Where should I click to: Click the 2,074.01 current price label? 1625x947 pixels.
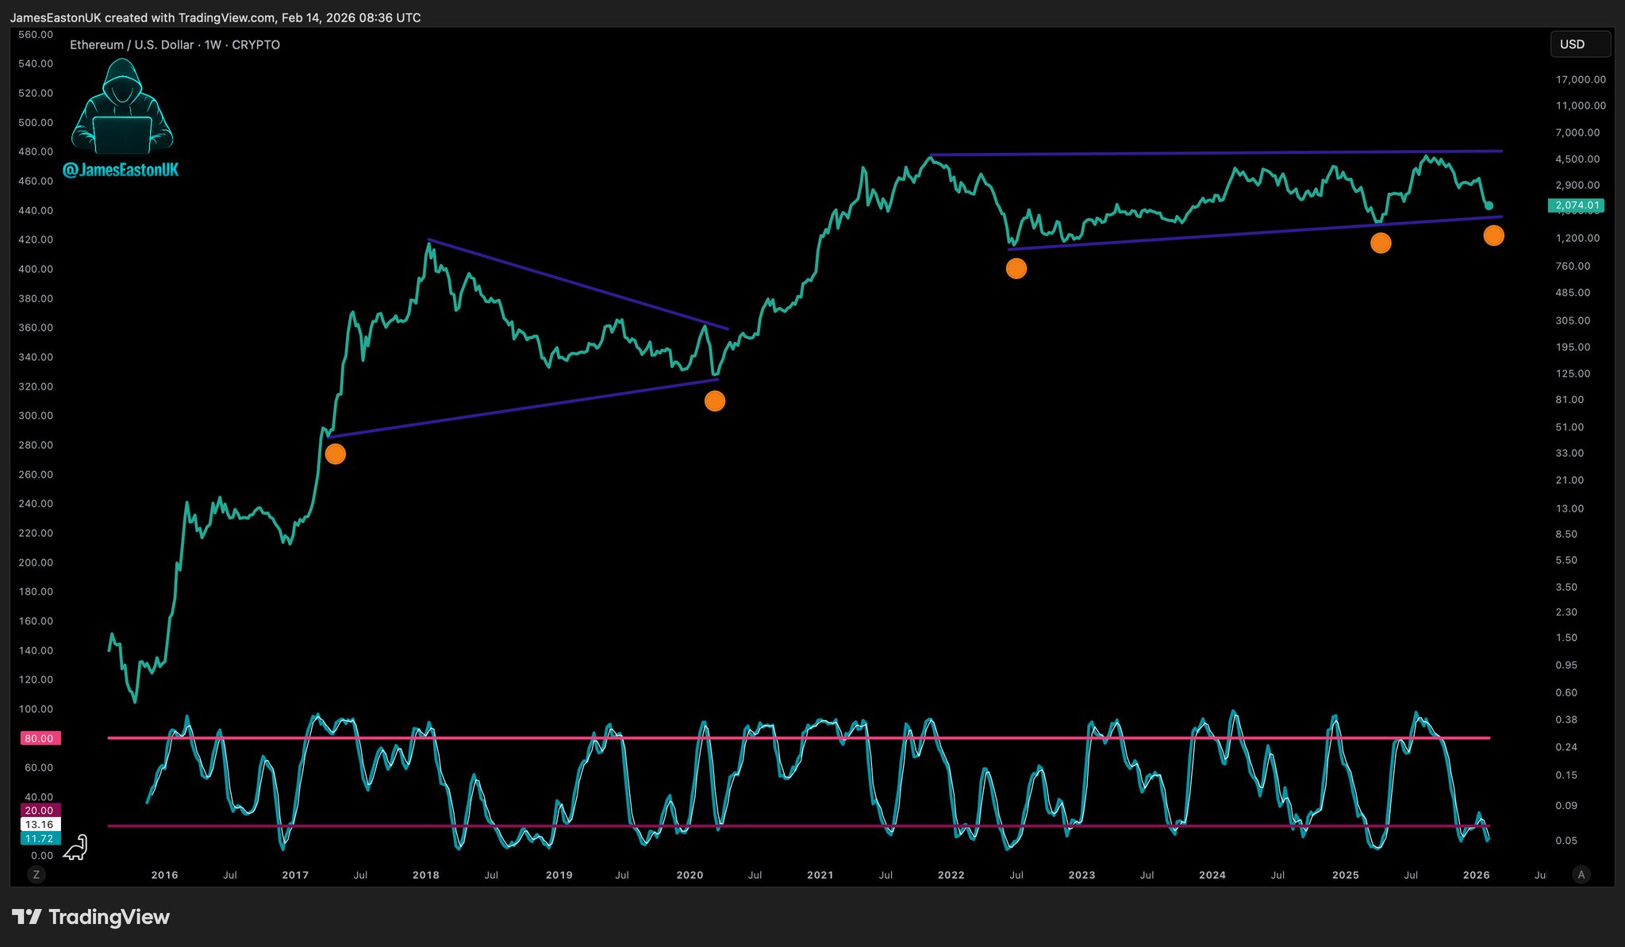point(1577,205)
